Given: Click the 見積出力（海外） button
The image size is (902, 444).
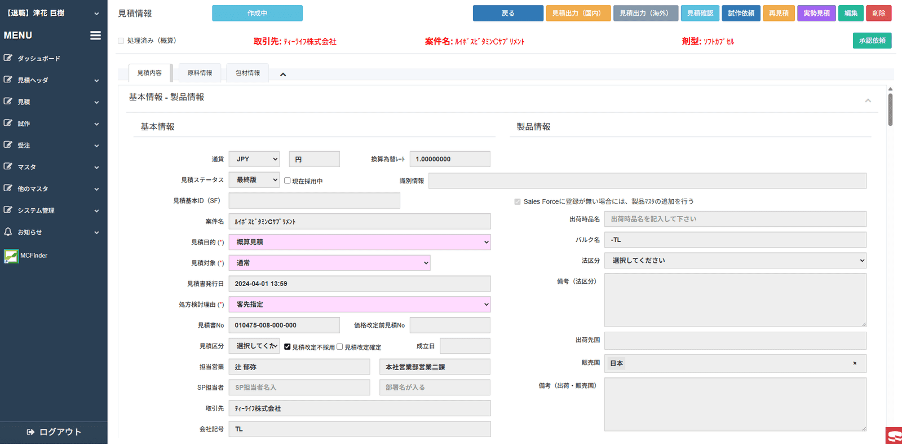Looking at the screenshot, I should [645, 13].
